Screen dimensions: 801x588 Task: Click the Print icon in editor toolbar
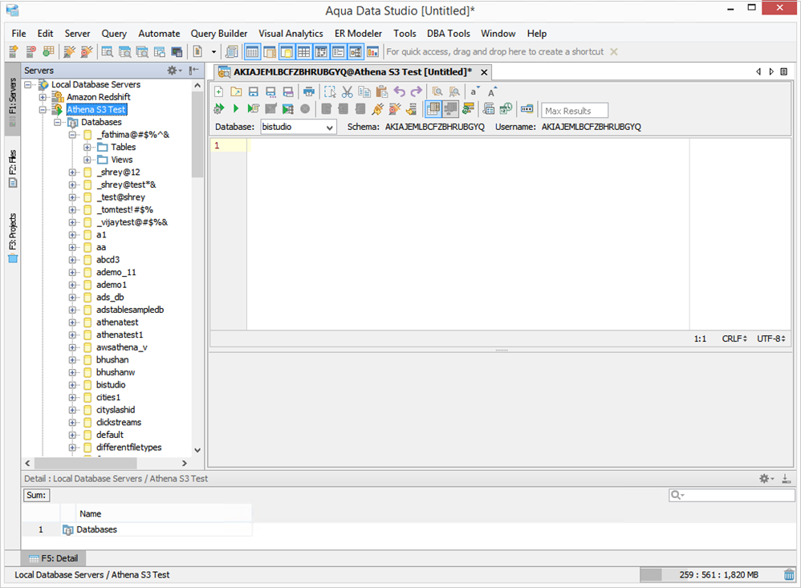pyautogui.click(x=308, y=92)
